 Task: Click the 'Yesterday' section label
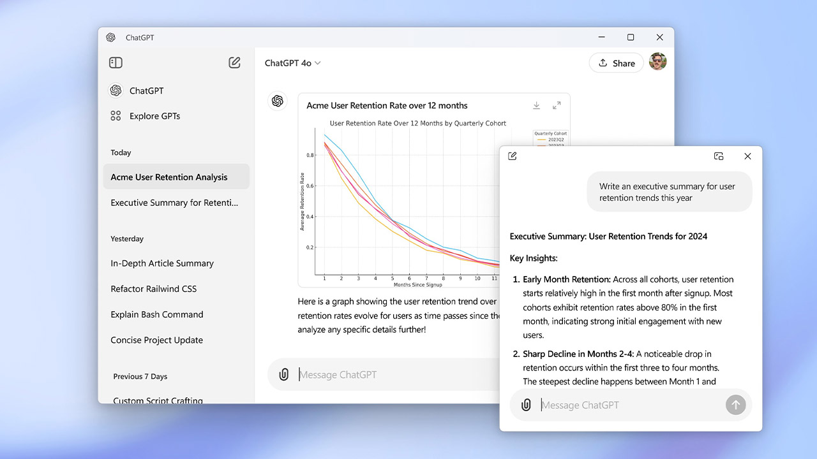coord(127,239)
